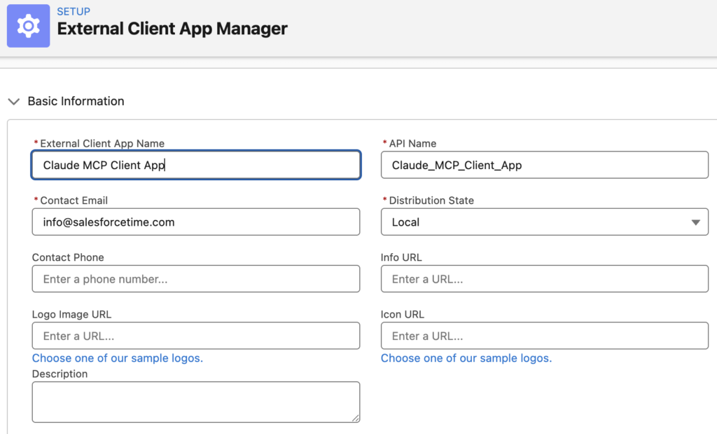Click the Basic Information section title
The width and height of the screenshot is (717, 434).
pyautogui.click(x=76, y=101)
